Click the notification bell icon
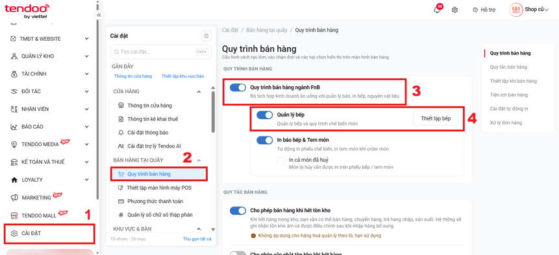559x255 pixels. 437,10
